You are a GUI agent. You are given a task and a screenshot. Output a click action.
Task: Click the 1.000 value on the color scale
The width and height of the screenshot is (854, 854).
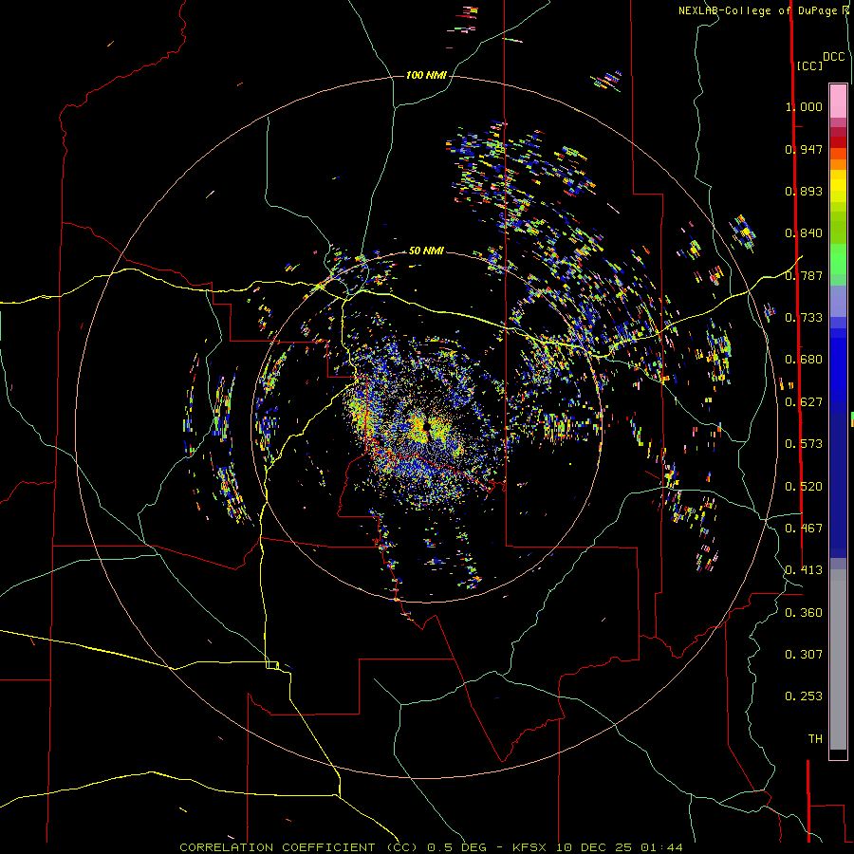(x=804, y=106)
